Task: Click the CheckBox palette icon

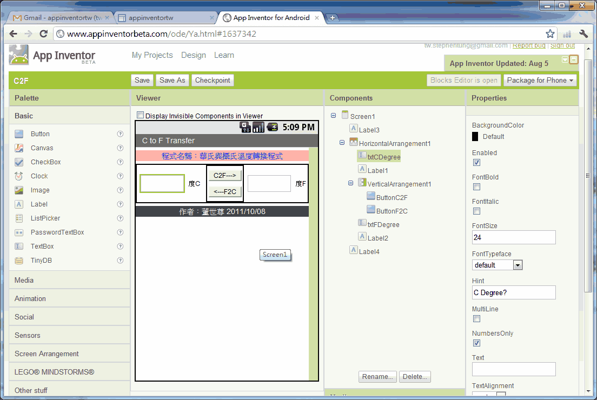Action: pyautogui.click(x=19, y=162)
